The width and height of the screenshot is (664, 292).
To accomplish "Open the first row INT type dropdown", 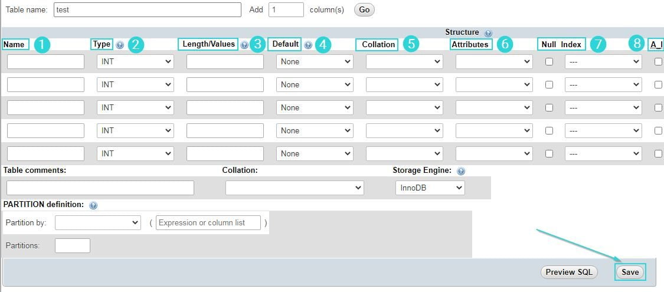I will point(136,61).
